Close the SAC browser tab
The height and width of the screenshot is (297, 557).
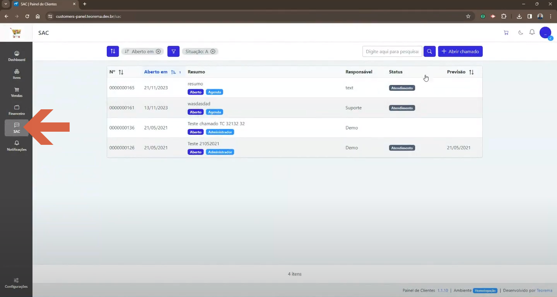click(x=74, y=4)
